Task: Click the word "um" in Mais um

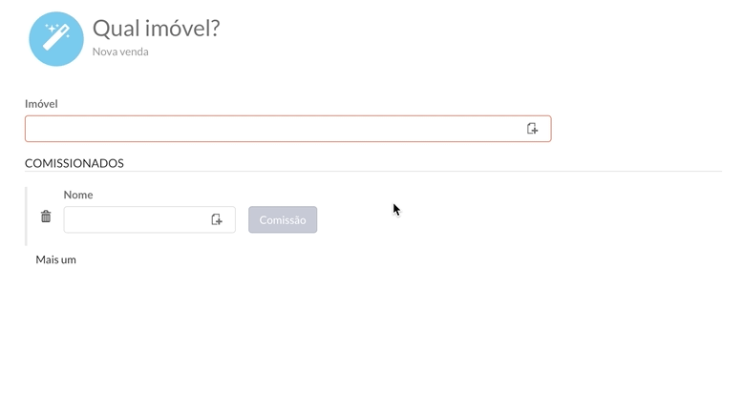Action: 69,259
